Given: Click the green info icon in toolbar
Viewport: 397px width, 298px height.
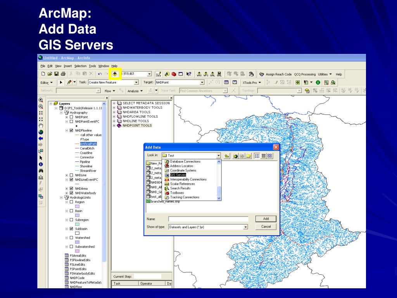Looking at the screenshot, I should tap(318, 82).
